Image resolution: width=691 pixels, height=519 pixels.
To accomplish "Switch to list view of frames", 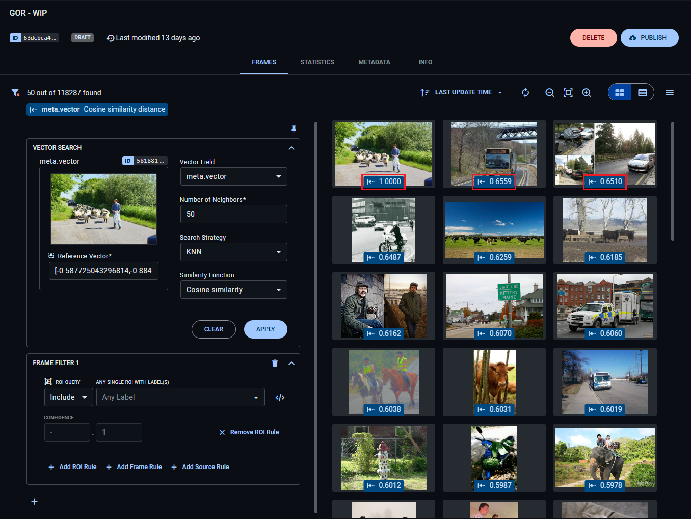I will [x=643, y=92].
